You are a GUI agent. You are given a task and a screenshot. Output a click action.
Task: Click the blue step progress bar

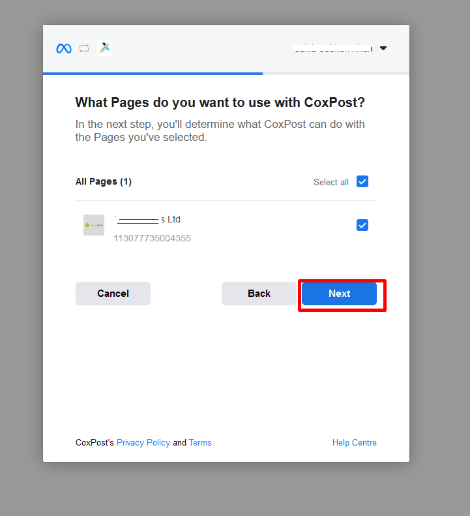coord(153,74)
